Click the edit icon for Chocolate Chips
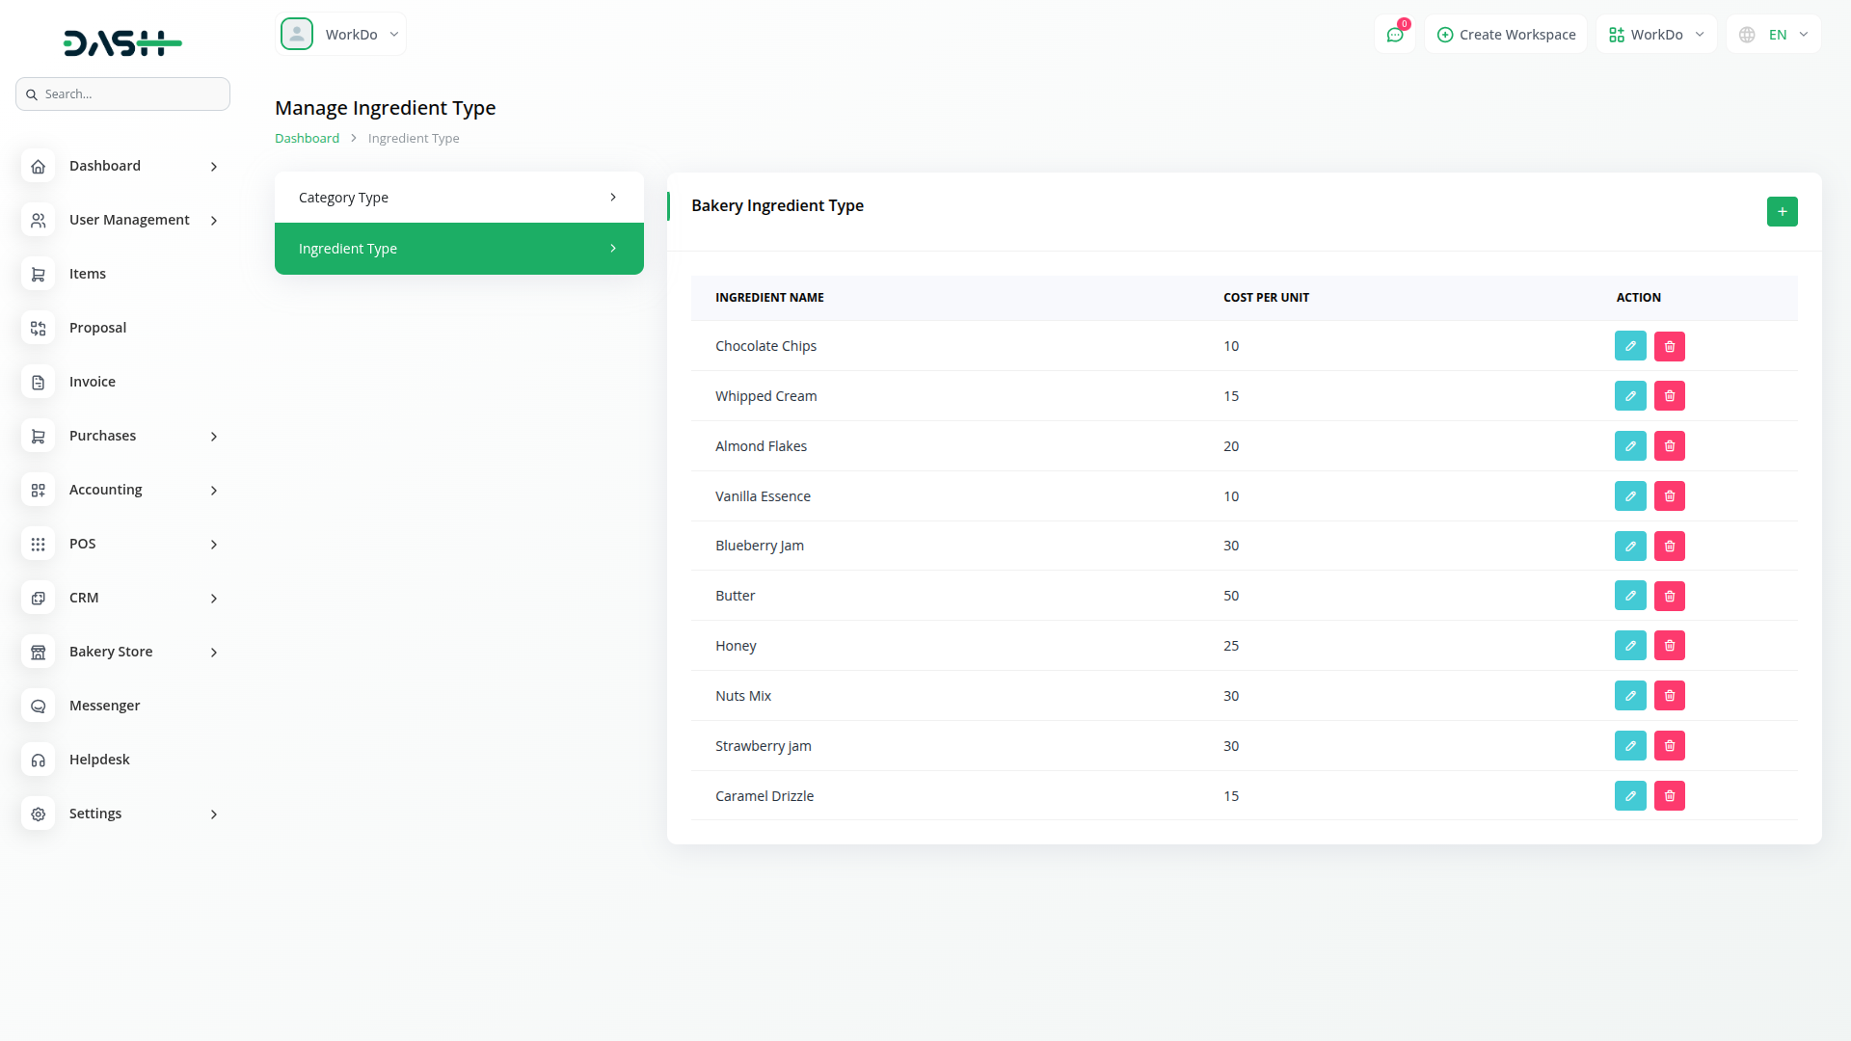This screenshot has height=1041, width=1851. pos(1630,346)
